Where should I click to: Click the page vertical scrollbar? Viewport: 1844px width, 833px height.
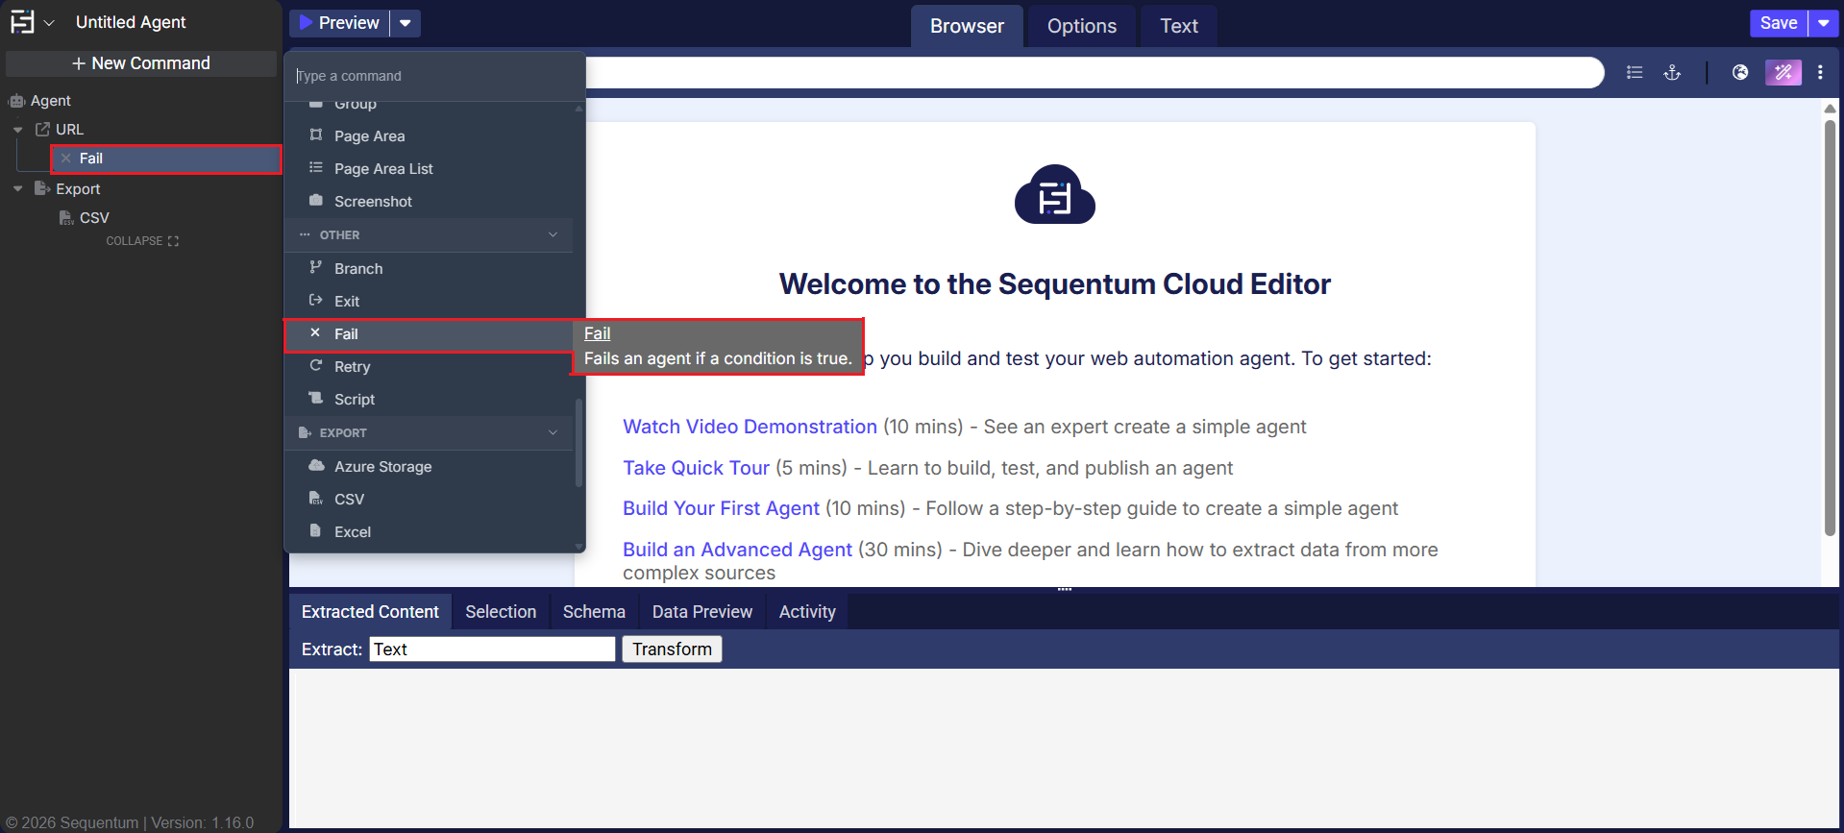tap(1830, 327)
